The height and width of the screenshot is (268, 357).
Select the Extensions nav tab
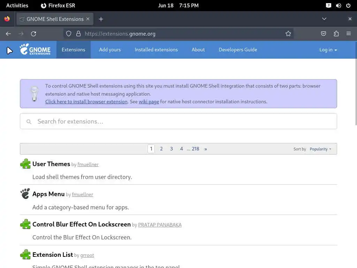[x=73, y=50]
